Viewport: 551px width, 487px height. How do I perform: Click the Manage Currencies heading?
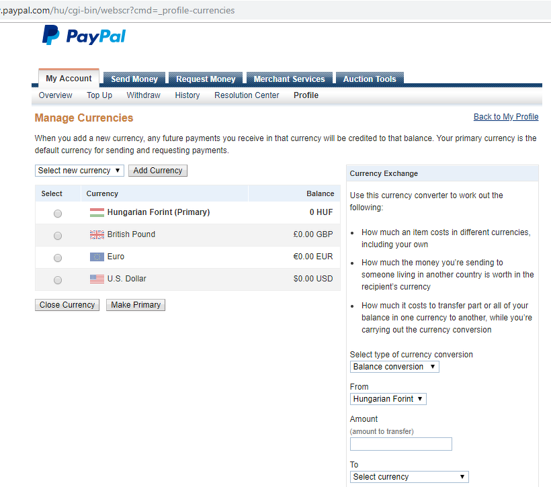84,118
